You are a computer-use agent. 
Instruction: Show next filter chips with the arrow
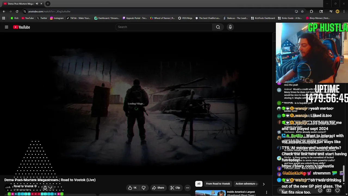point(263,184)
